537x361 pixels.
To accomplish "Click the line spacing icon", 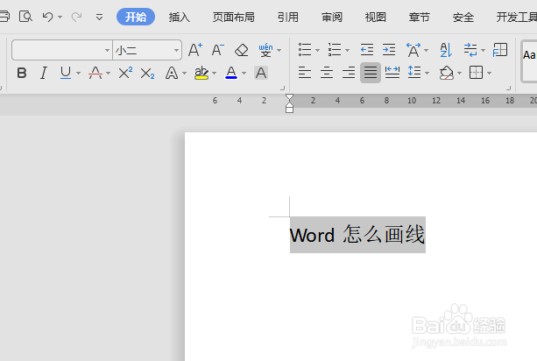I will coord(414,73).
